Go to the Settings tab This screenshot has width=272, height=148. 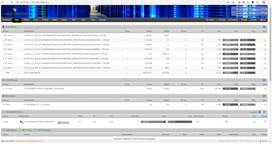(45, 20)
